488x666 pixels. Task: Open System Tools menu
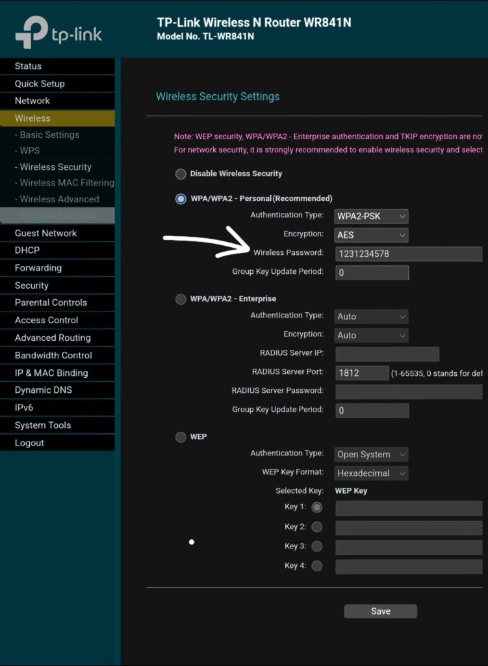(43, 425)
